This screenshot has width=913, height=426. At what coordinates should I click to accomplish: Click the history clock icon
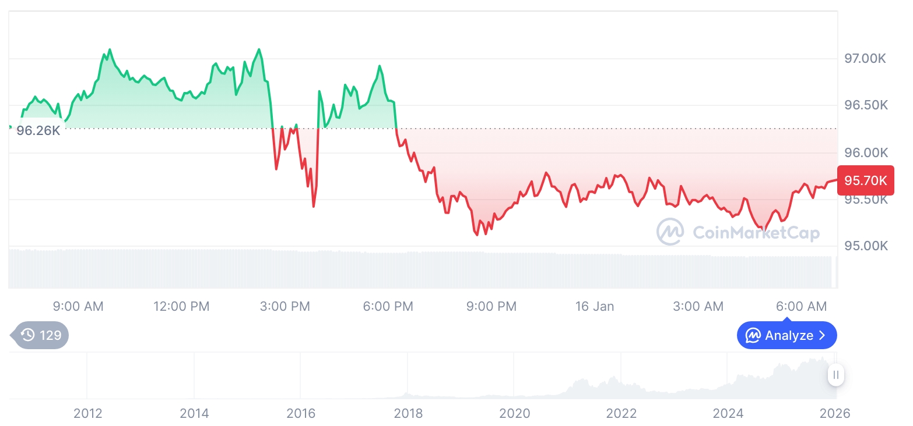[28, 335]
